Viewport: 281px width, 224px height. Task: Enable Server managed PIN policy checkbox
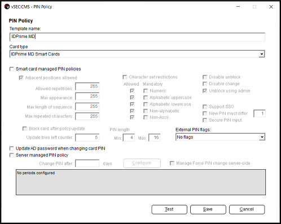point(12,155)
